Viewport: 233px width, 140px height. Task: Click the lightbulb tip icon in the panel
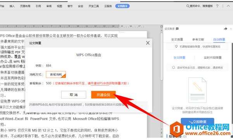coord(176,46)
